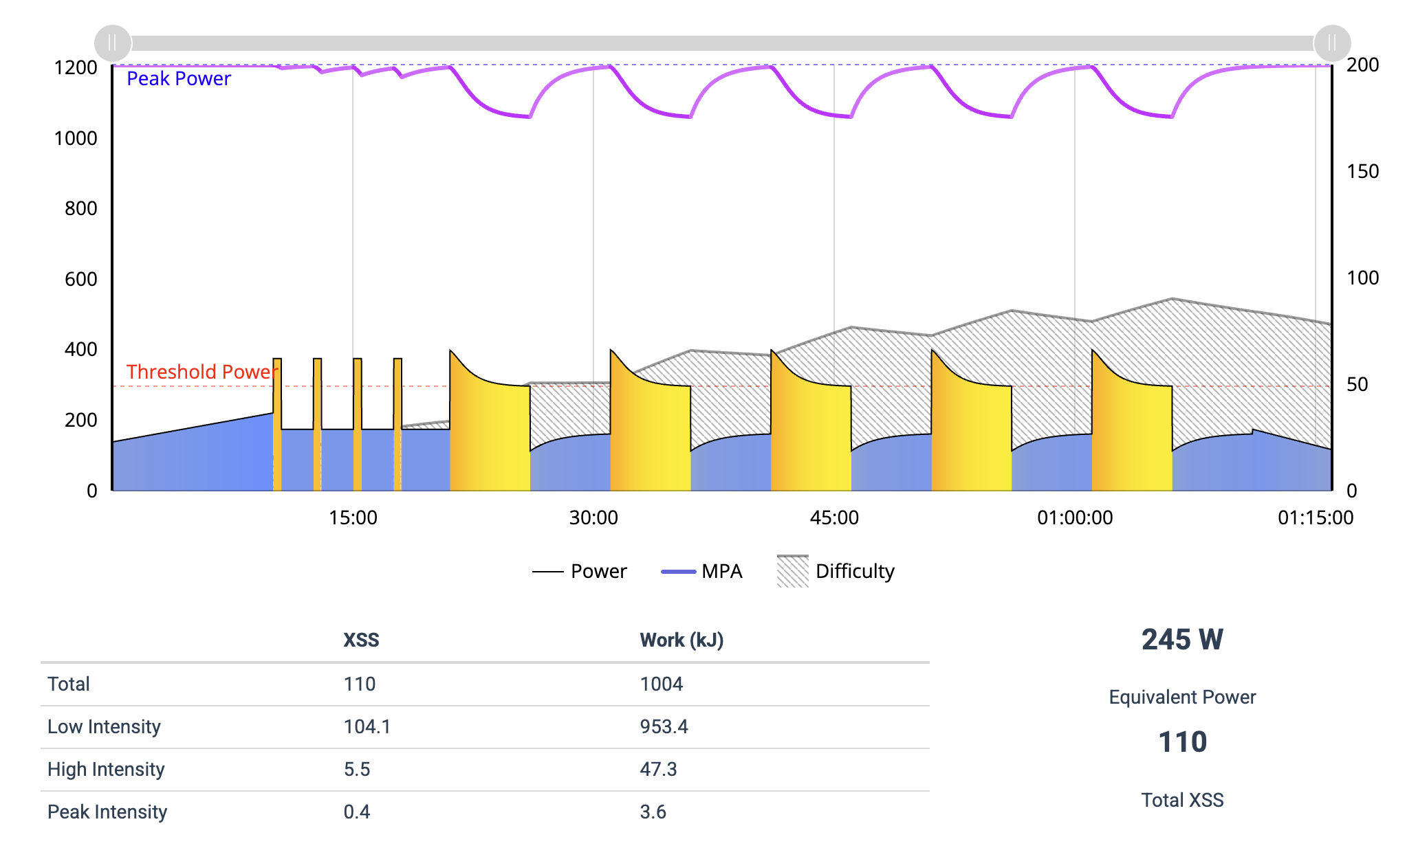
Task: Click the Peak Power label
Action: 178,78
